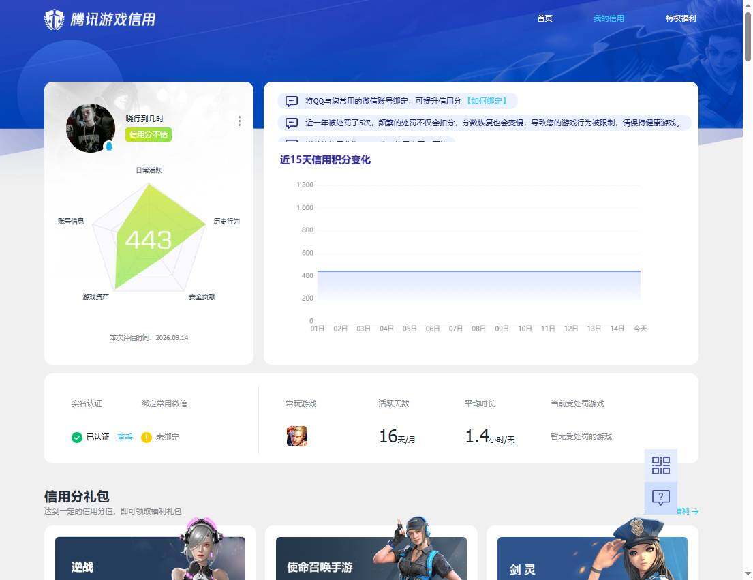Screen dimensions: 753x580
Task: Click the chat icon beside the QQ binding notice
Action: point(292,102)
